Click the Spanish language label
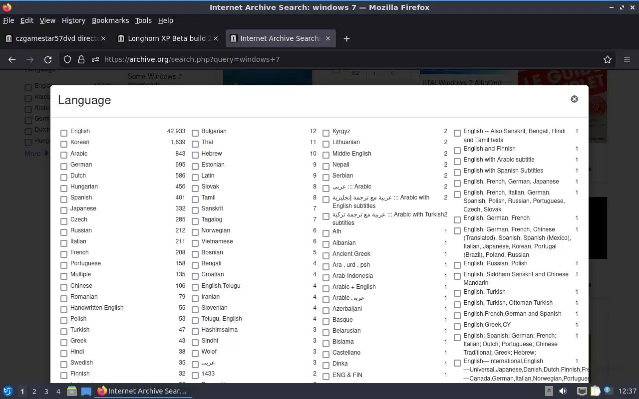 pos(81,198)
